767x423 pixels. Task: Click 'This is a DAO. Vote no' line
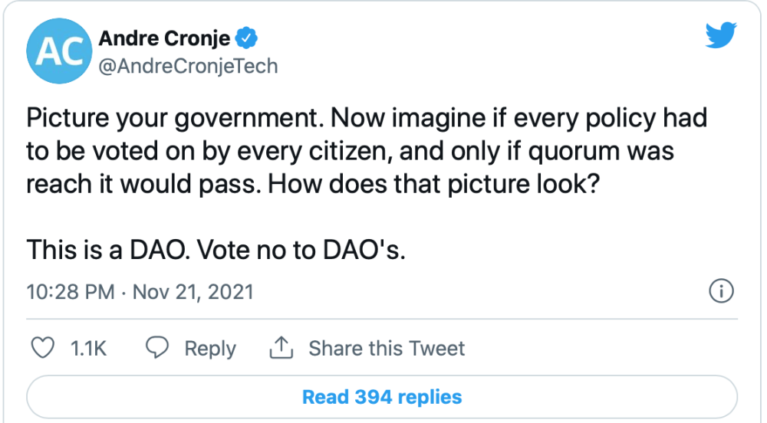point(216,250)
